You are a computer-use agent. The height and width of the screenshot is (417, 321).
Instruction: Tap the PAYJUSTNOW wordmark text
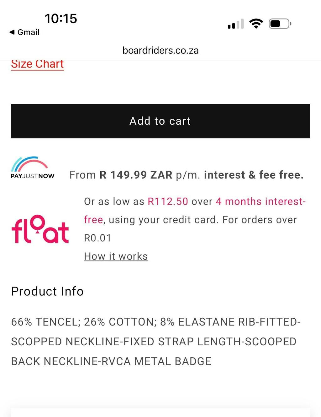tap(33, 176)
